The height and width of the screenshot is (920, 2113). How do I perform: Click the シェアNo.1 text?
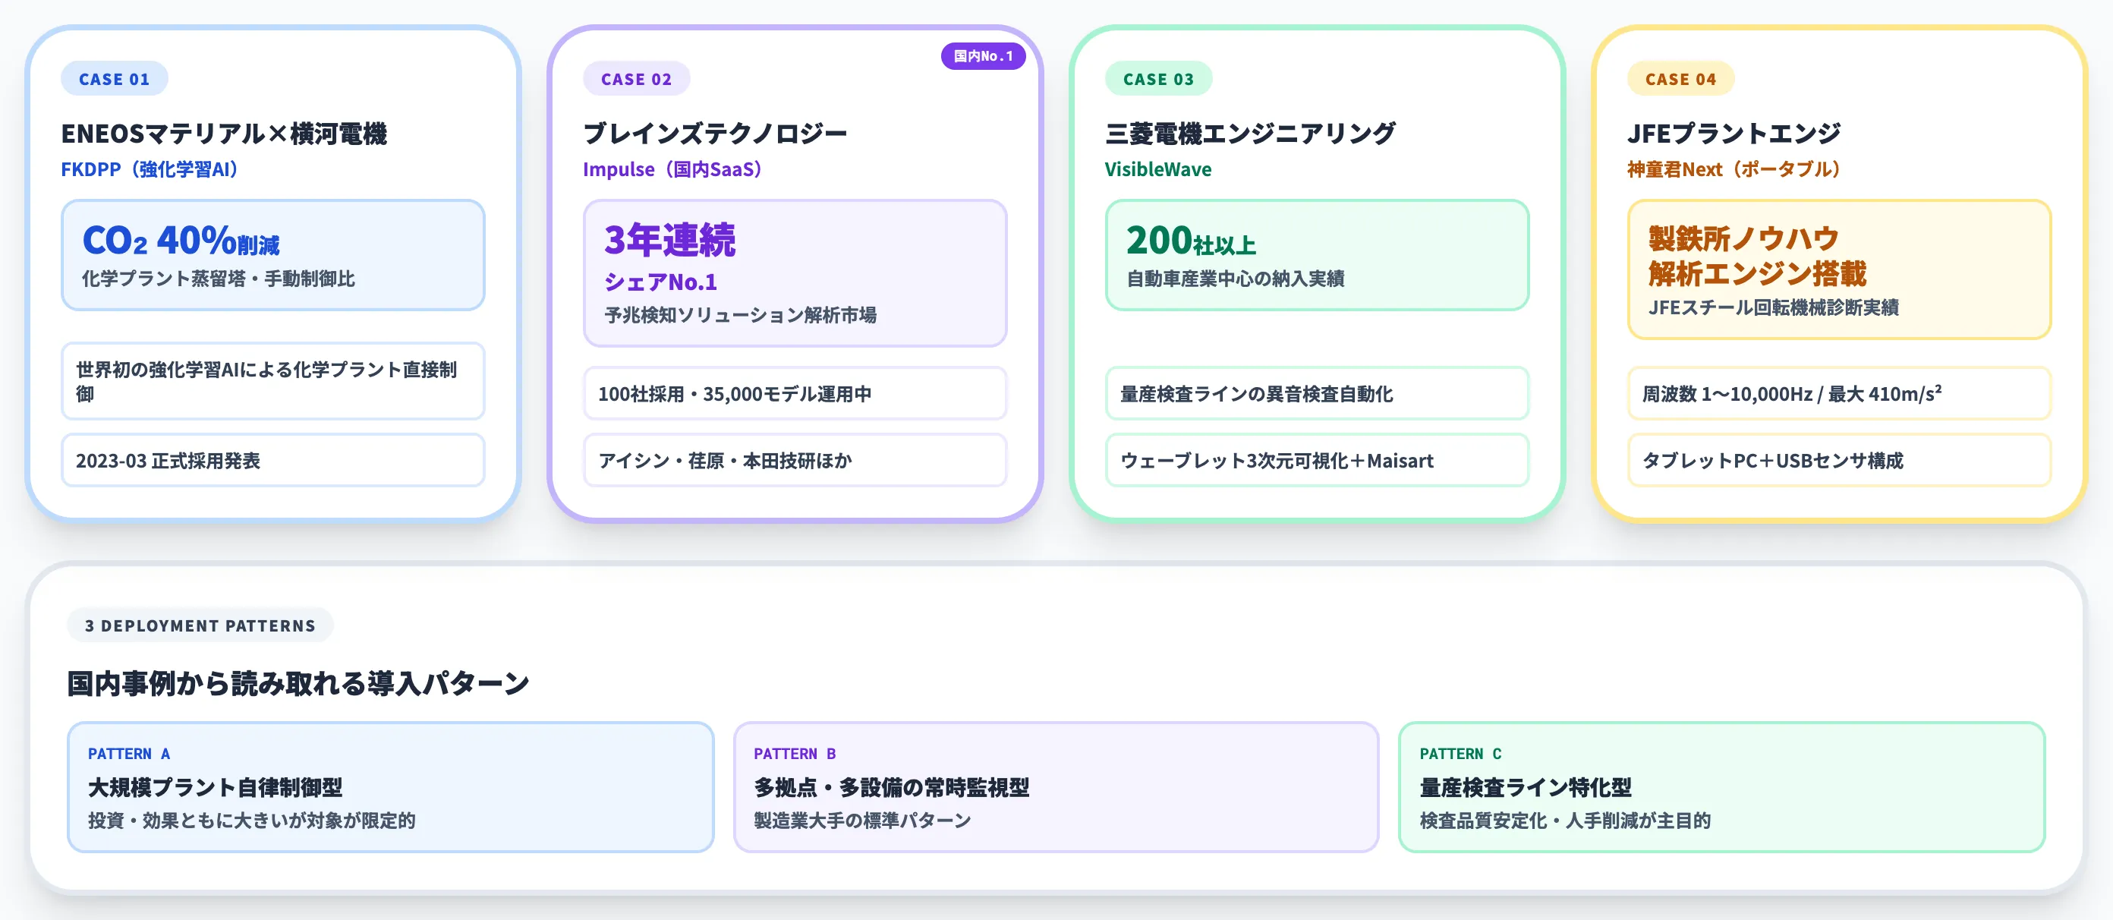tap(660, 282)
